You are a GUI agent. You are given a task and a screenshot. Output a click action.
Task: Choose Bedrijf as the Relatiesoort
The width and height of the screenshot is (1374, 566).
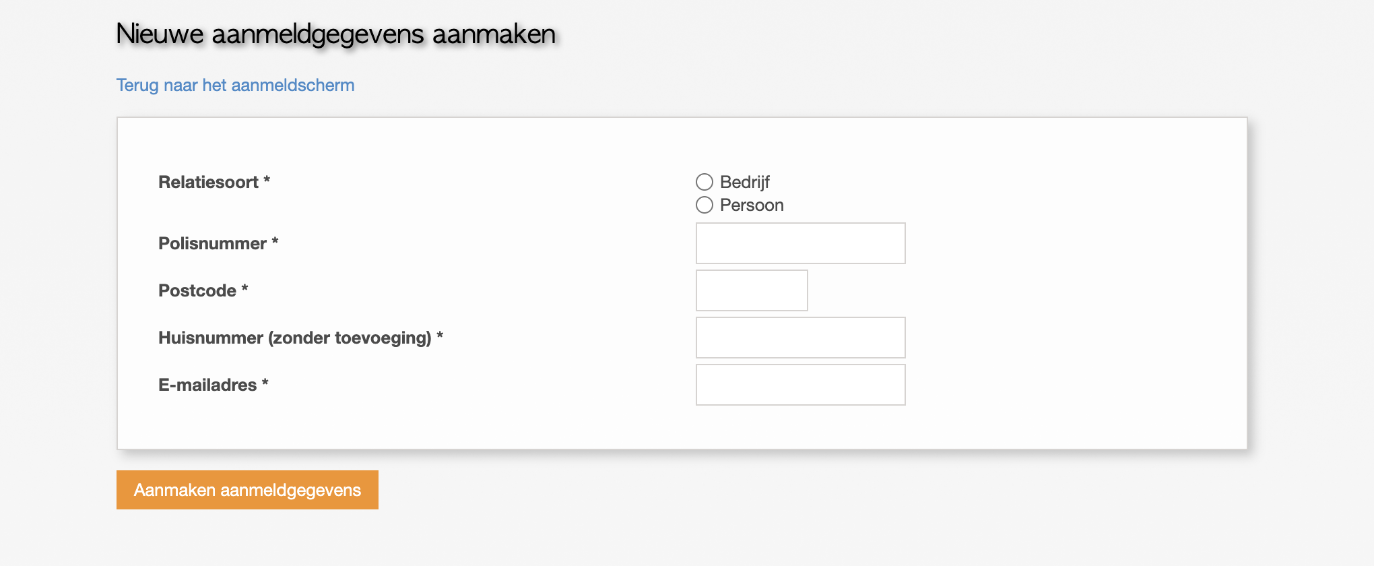click(x=705, y=181)
